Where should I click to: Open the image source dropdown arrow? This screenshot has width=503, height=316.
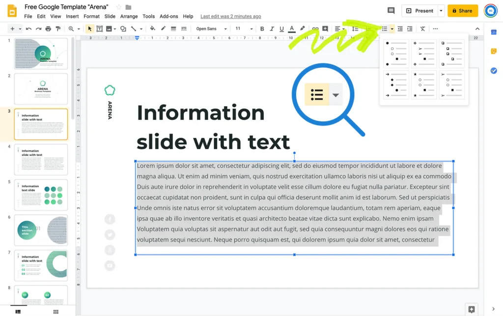tap(115, 29)
